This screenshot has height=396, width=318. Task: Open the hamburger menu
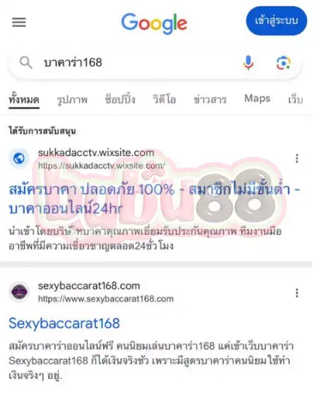pos(19,22)
